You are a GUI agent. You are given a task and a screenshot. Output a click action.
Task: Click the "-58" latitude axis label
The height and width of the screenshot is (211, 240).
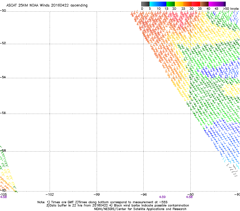(x=3, y=151)
